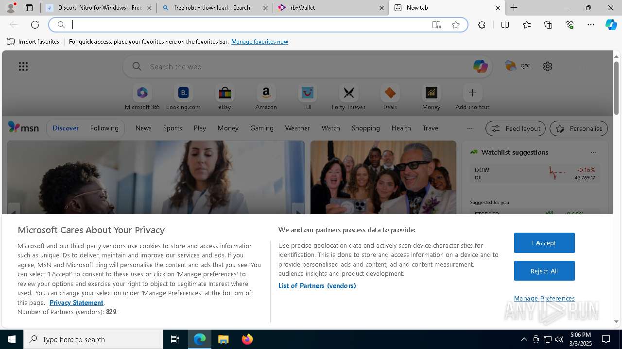The width and height of the screenshot is (622, 349).
Task: Open Deals shortcut
Action: [x=390, y=97]
